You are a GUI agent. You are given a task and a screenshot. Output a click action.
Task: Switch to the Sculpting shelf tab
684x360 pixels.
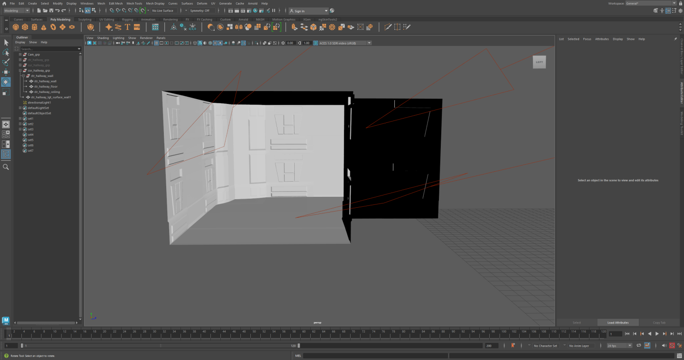85,19
